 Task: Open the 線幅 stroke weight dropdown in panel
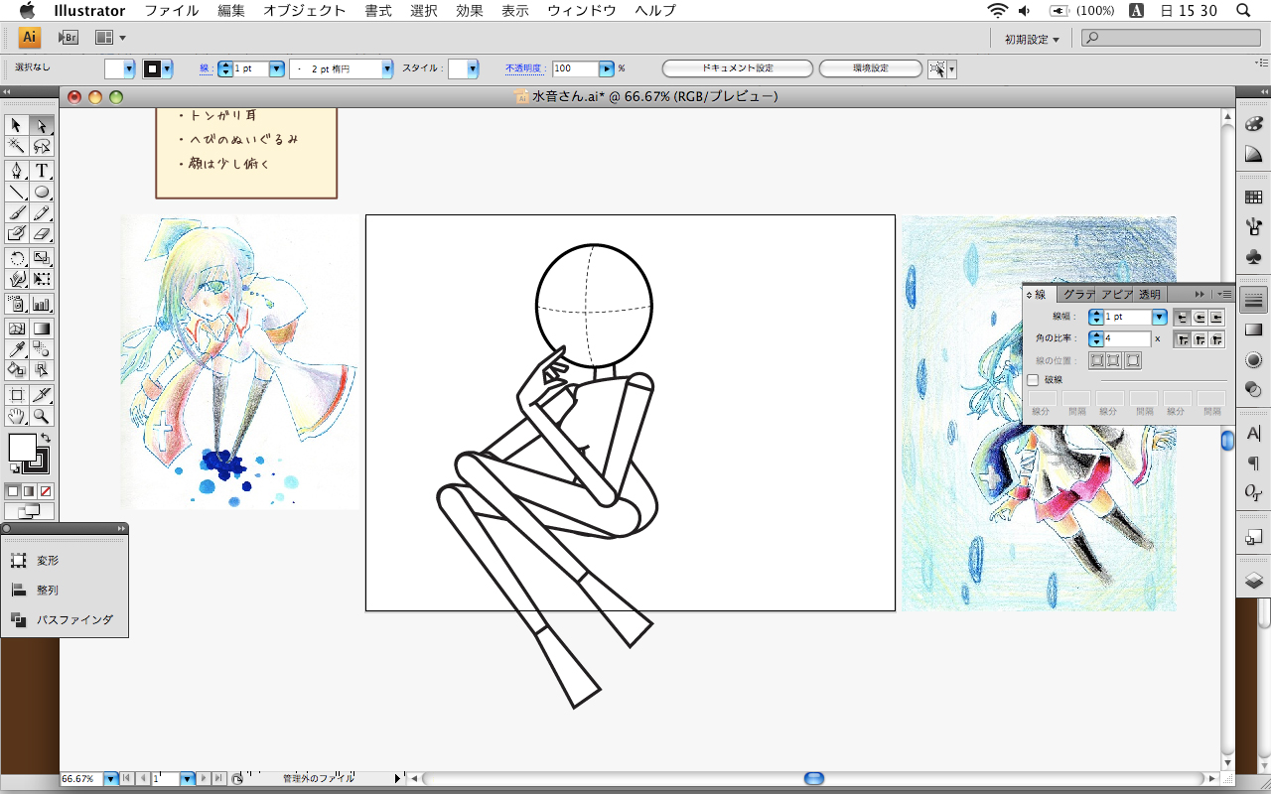(x=1159, y=318)
